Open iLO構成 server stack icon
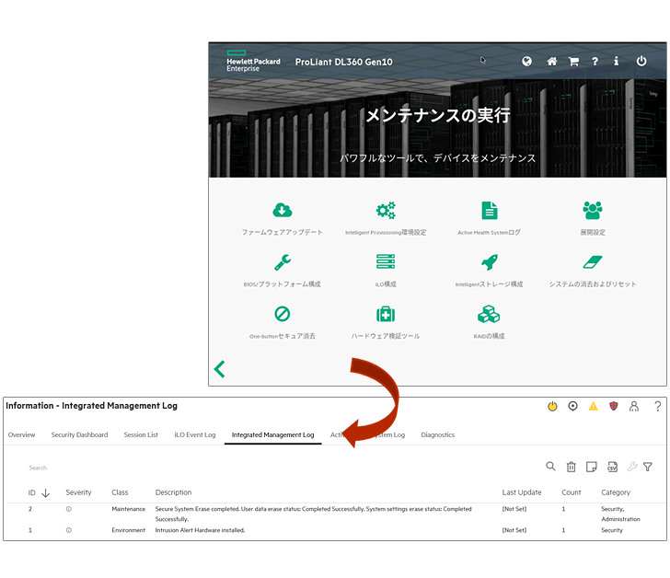Image resolution: width=670 pixels, height=578 pixels. [386, 261]
